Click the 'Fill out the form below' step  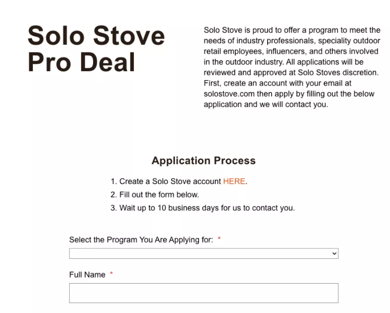(159, 195)
